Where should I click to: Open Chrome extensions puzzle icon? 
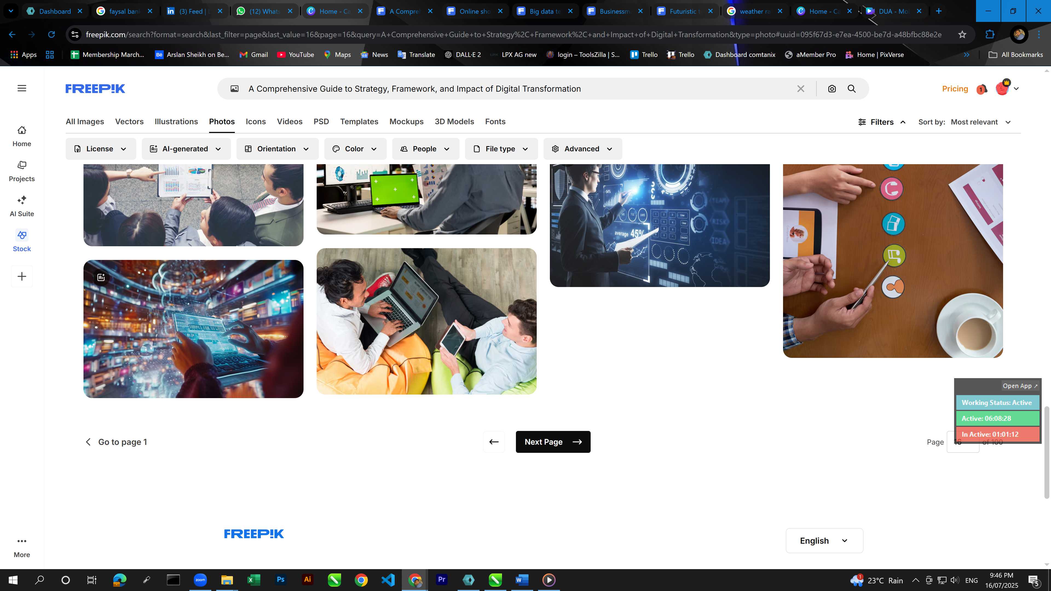[989, 35]
